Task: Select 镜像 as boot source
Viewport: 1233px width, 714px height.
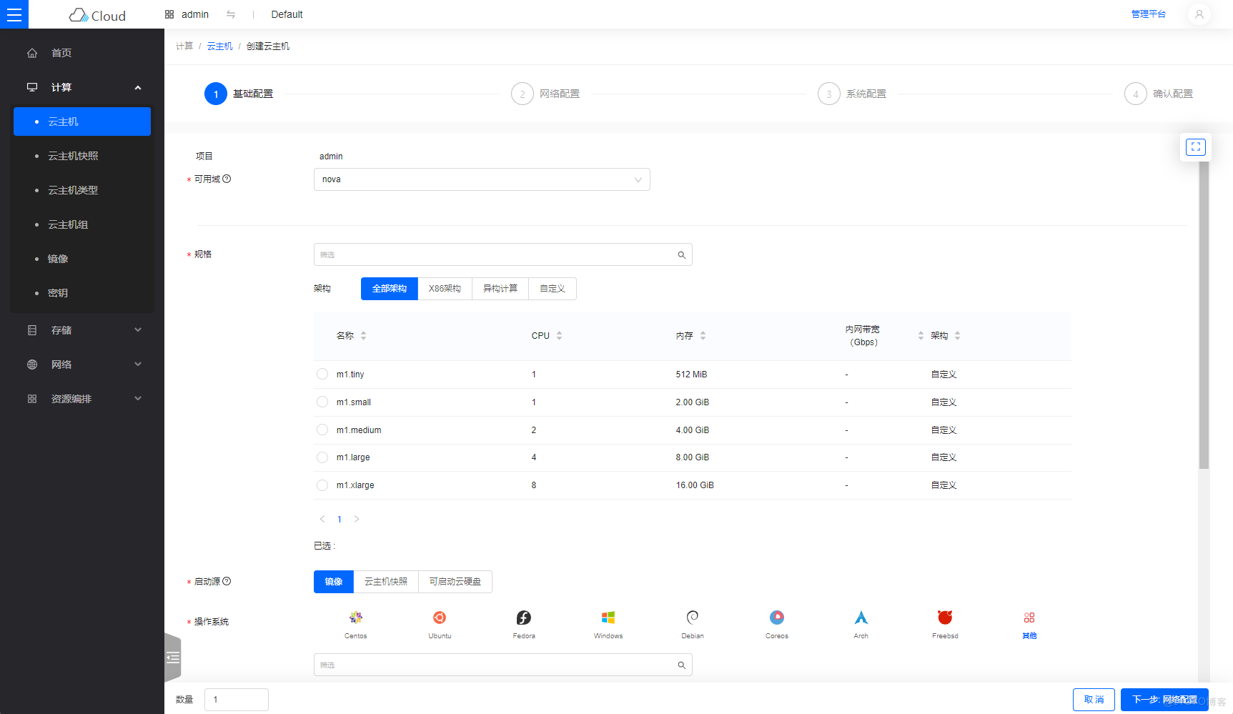Action: [x=334, y=582]
